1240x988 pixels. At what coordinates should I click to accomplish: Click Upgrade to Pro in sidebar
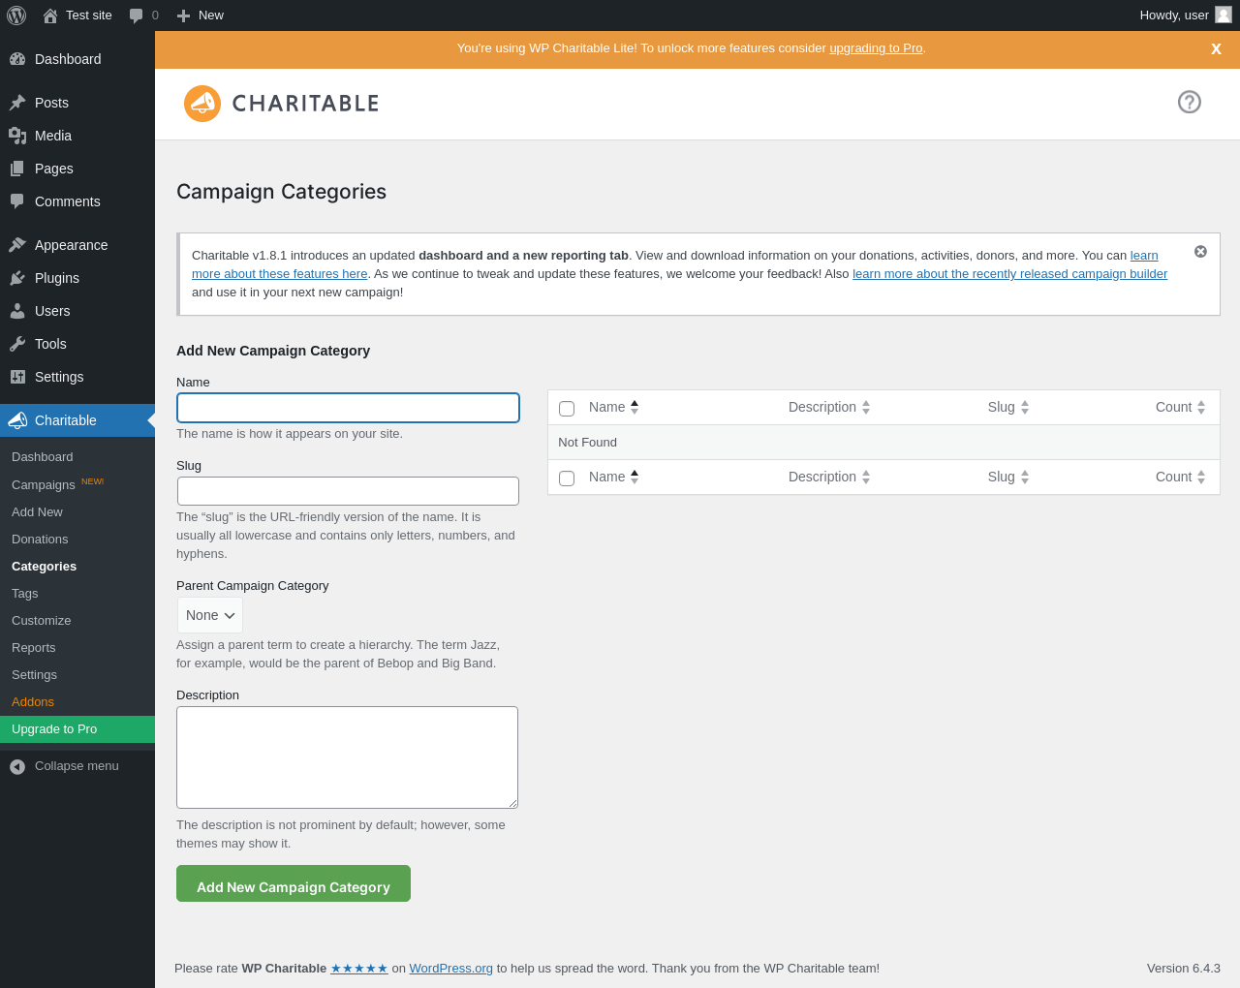(77, 729)
